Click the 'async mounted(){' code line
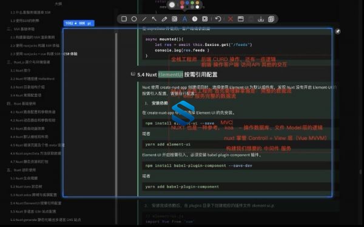Screen dimensions: 364x227 pyautogui.click(x=164, y=39)
